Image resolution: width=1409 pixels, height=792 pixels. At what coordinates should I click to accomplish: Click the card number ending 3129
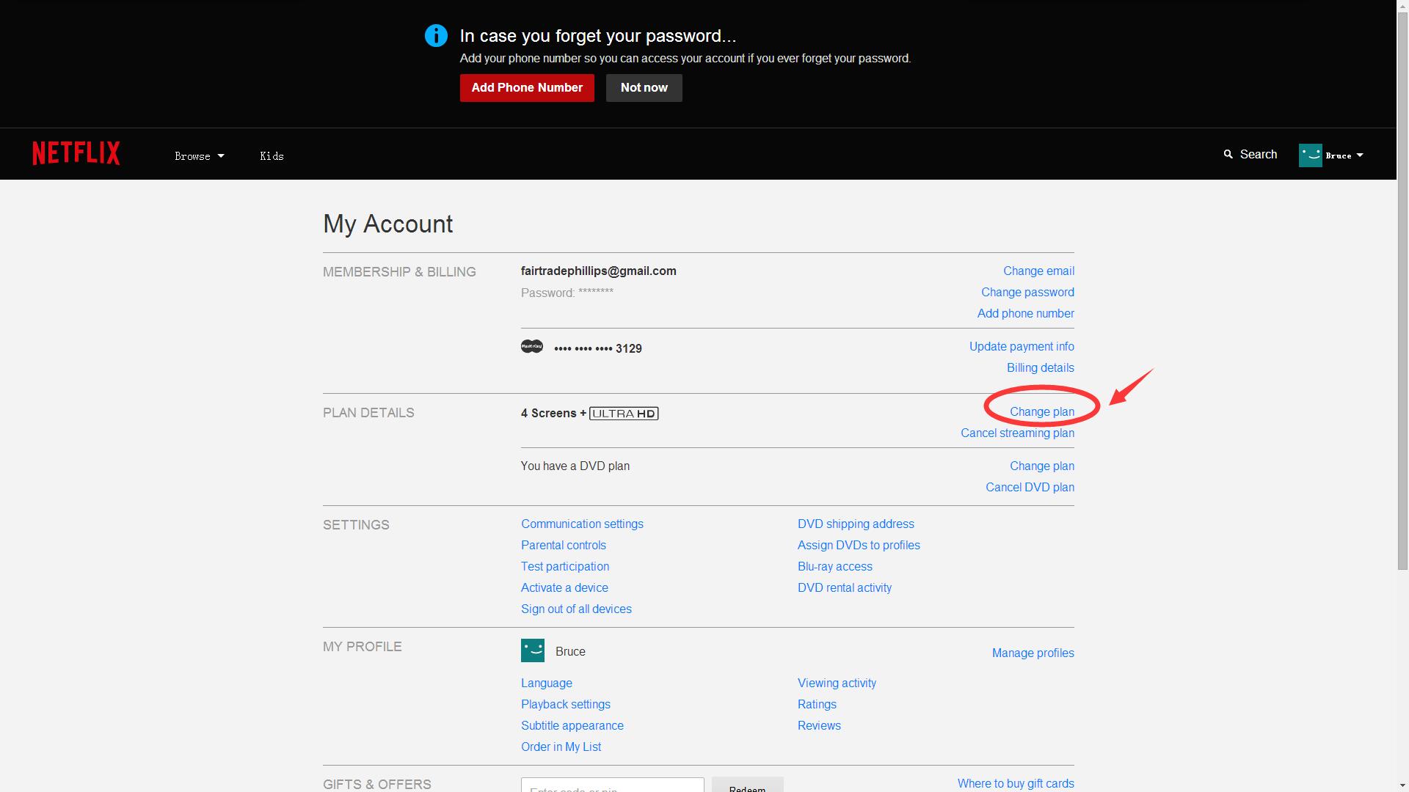click(x=598, y=348)
